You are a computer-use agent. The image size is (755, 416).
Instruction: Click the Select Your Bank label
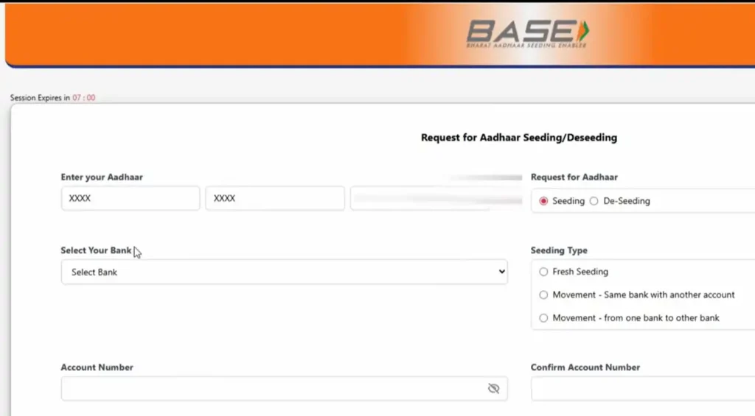pyautogui.click(x=96, y=250)
